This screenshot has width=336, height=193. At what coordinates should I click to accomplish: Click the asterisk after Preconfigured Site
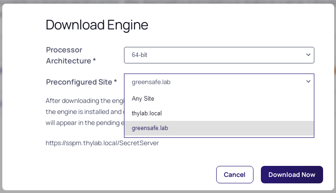tap(116, 82)
